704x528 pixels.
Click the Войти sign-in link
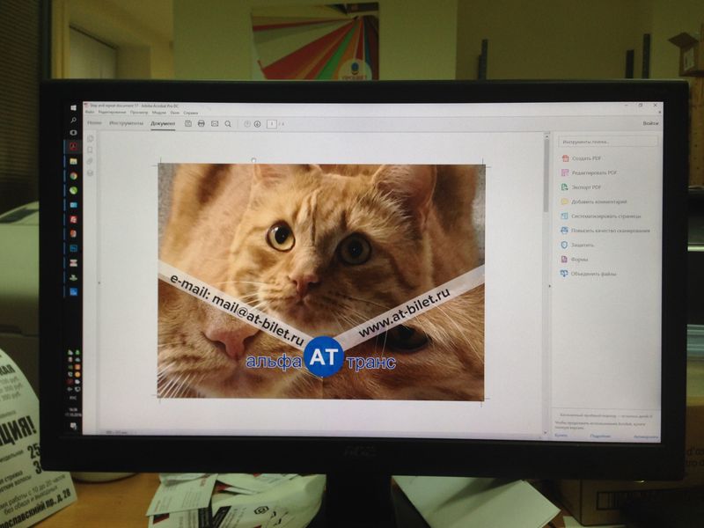click(649, 124)
